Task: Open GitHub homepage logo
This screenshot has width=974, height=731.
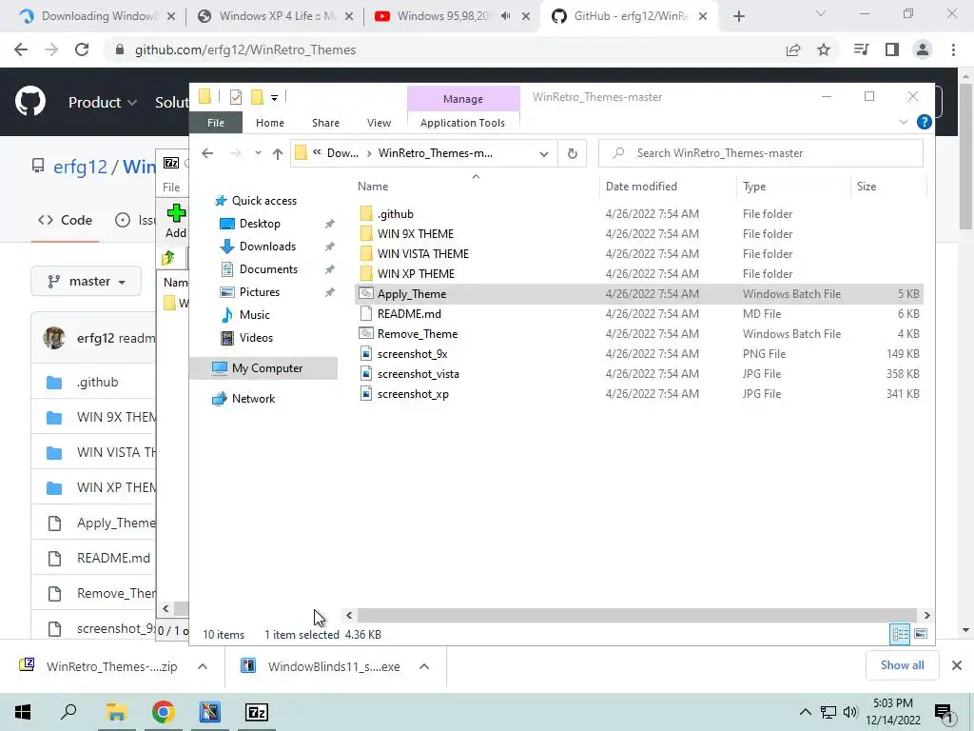Action: [29, 102]
